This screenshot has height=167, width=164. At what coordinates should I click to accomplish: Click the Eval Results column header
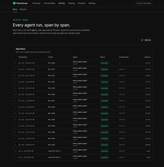click(x=124, y=57)
